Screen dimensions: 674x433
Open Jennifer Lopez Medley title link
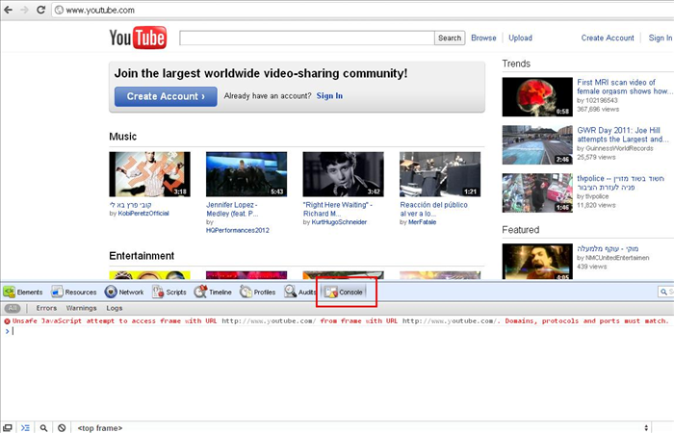pyautogui.click(x=232, y=209)
